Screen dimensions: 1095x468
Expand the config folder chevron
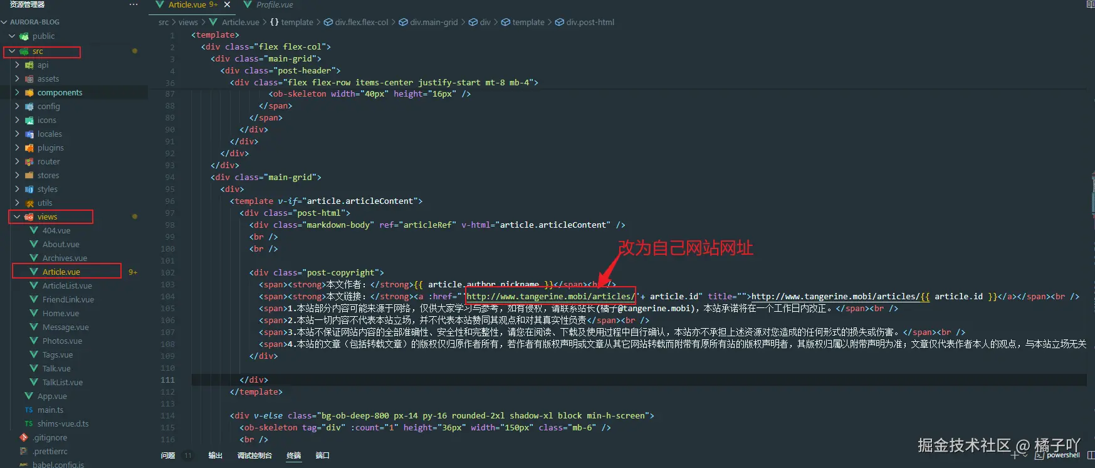[x=17, y=106]
